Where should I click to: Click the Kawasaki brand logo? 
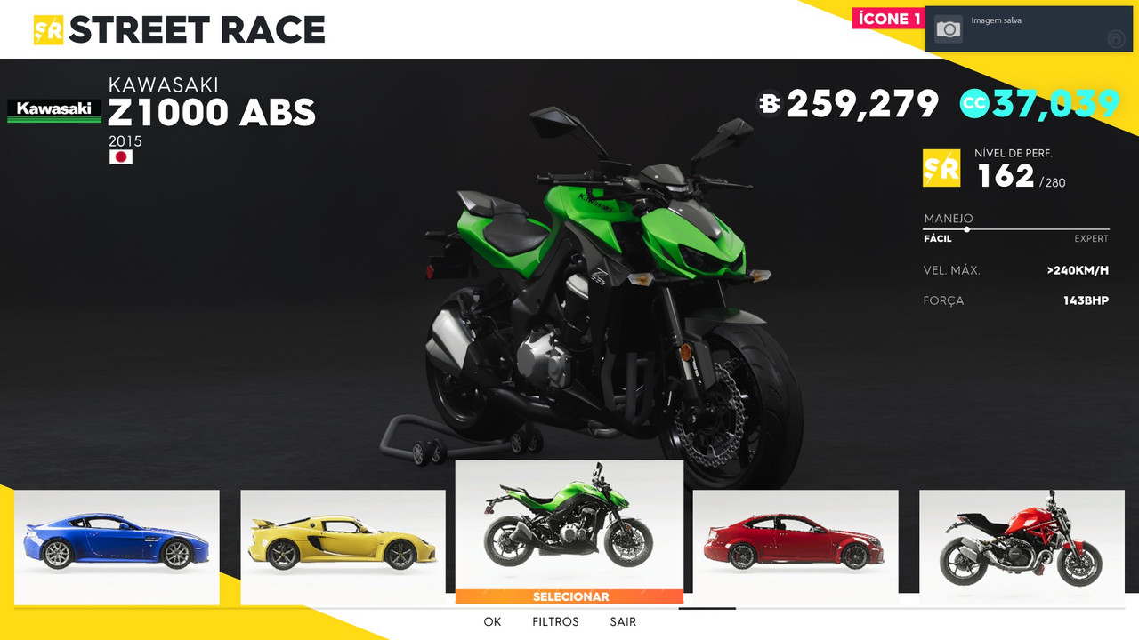pos(54,110)
